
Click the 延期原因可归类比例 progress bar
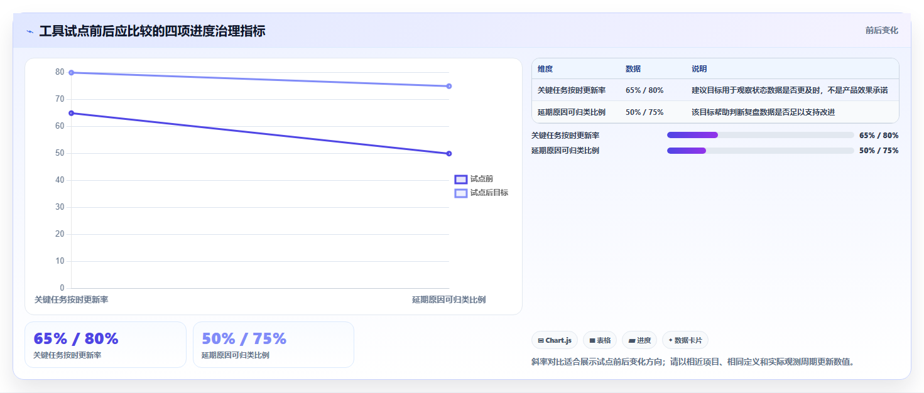(760, 151)
